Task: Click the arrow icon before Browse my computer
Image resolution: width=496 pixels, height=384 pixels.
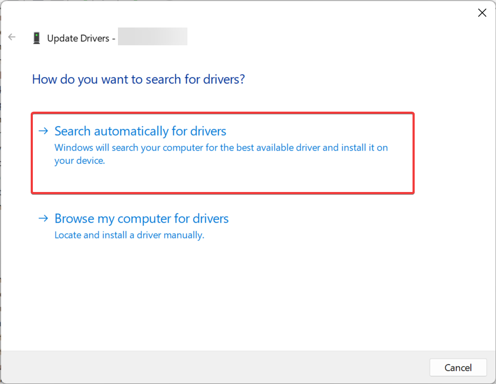Action: point(43,218)
